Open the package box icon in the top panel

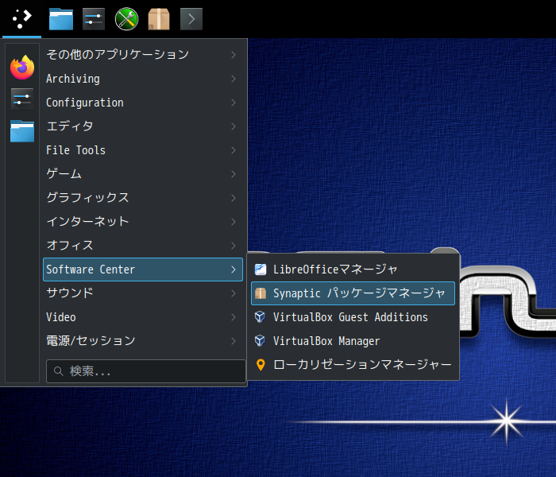tap(159, 19)
